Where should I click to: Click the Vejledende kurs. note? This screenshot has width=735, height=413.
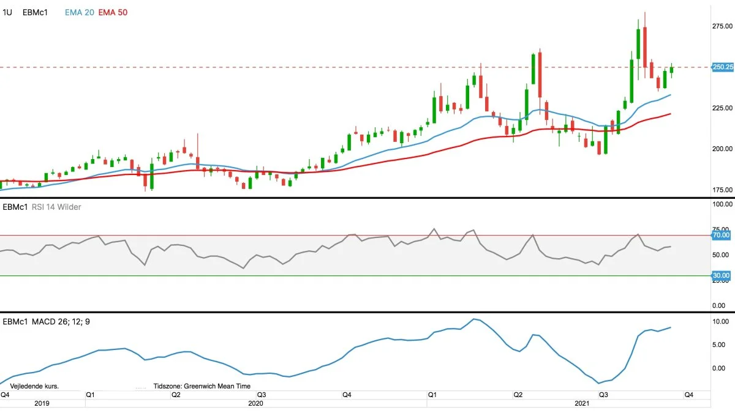click(x=34, y=387)
